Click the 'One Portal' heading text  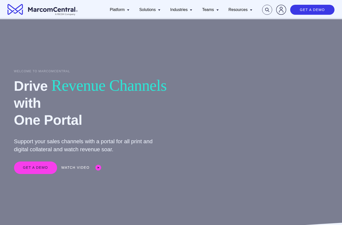pyautogui.click(x=48, y=120)
